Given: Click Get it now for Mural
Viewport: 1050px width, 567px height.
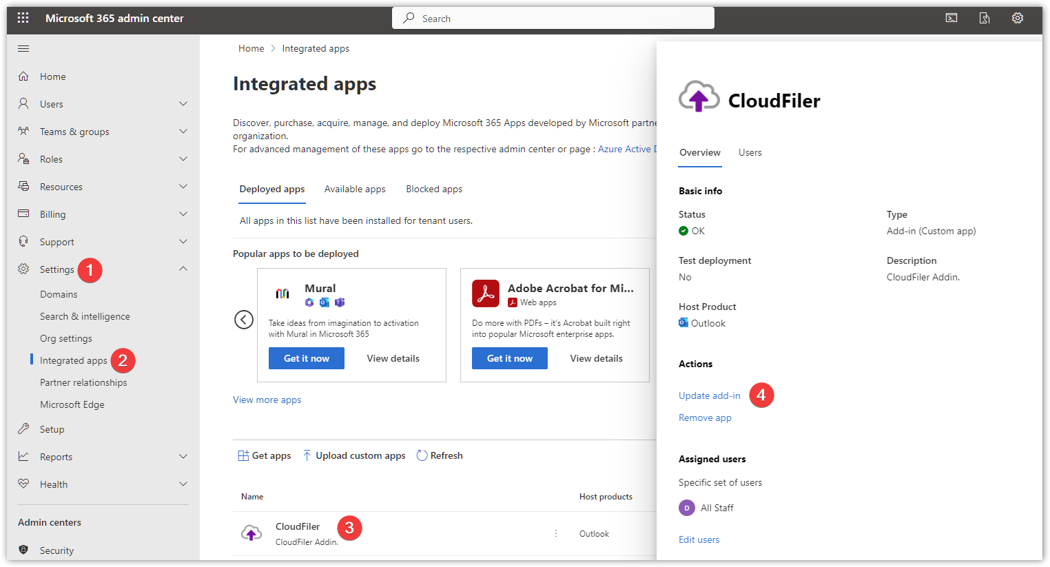Looking at the screenshot, I should [x=307, y=358].
